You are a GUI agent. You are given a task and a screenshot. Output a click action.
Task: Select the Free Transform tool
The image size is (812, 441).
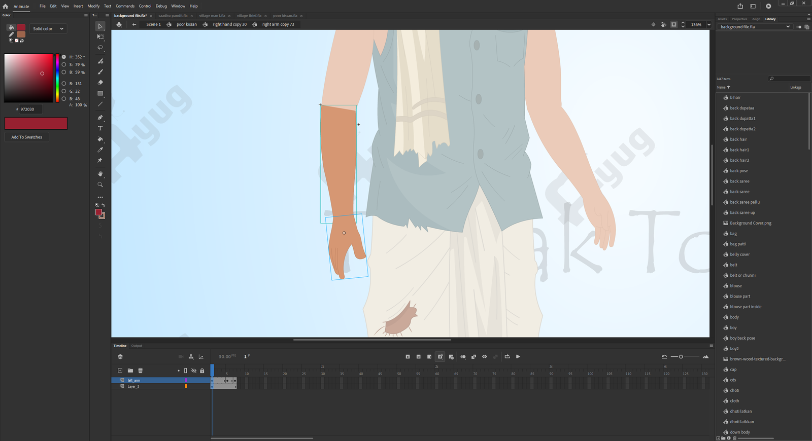(100, 37)
